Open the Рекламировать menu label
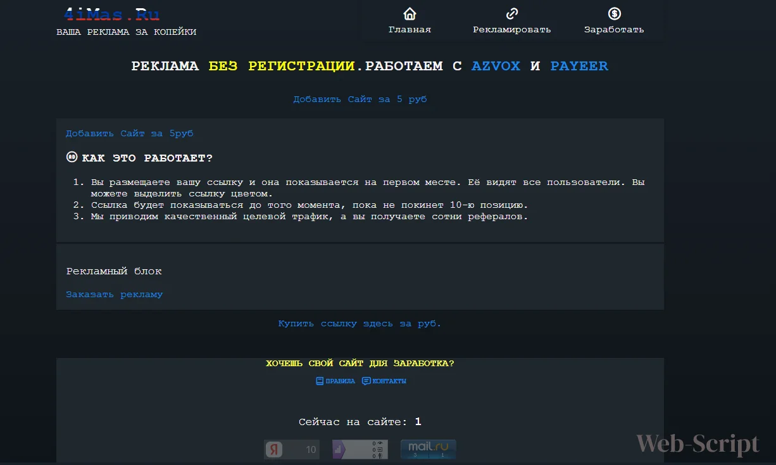 coord(512,30)
